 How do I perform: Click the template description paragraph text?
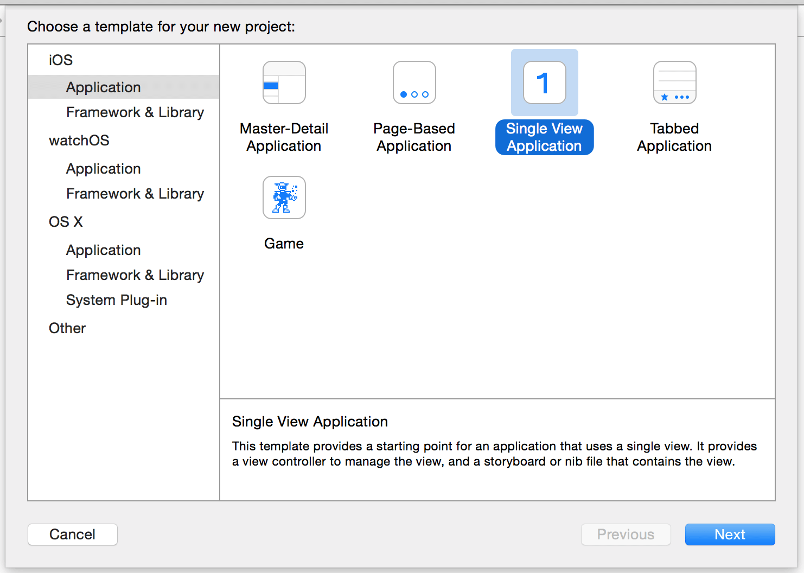point(494,454)
